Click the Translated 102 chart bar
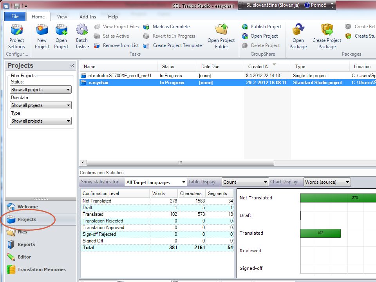The image size is (376, 282). pyautogui.click(x=320, y=233)
